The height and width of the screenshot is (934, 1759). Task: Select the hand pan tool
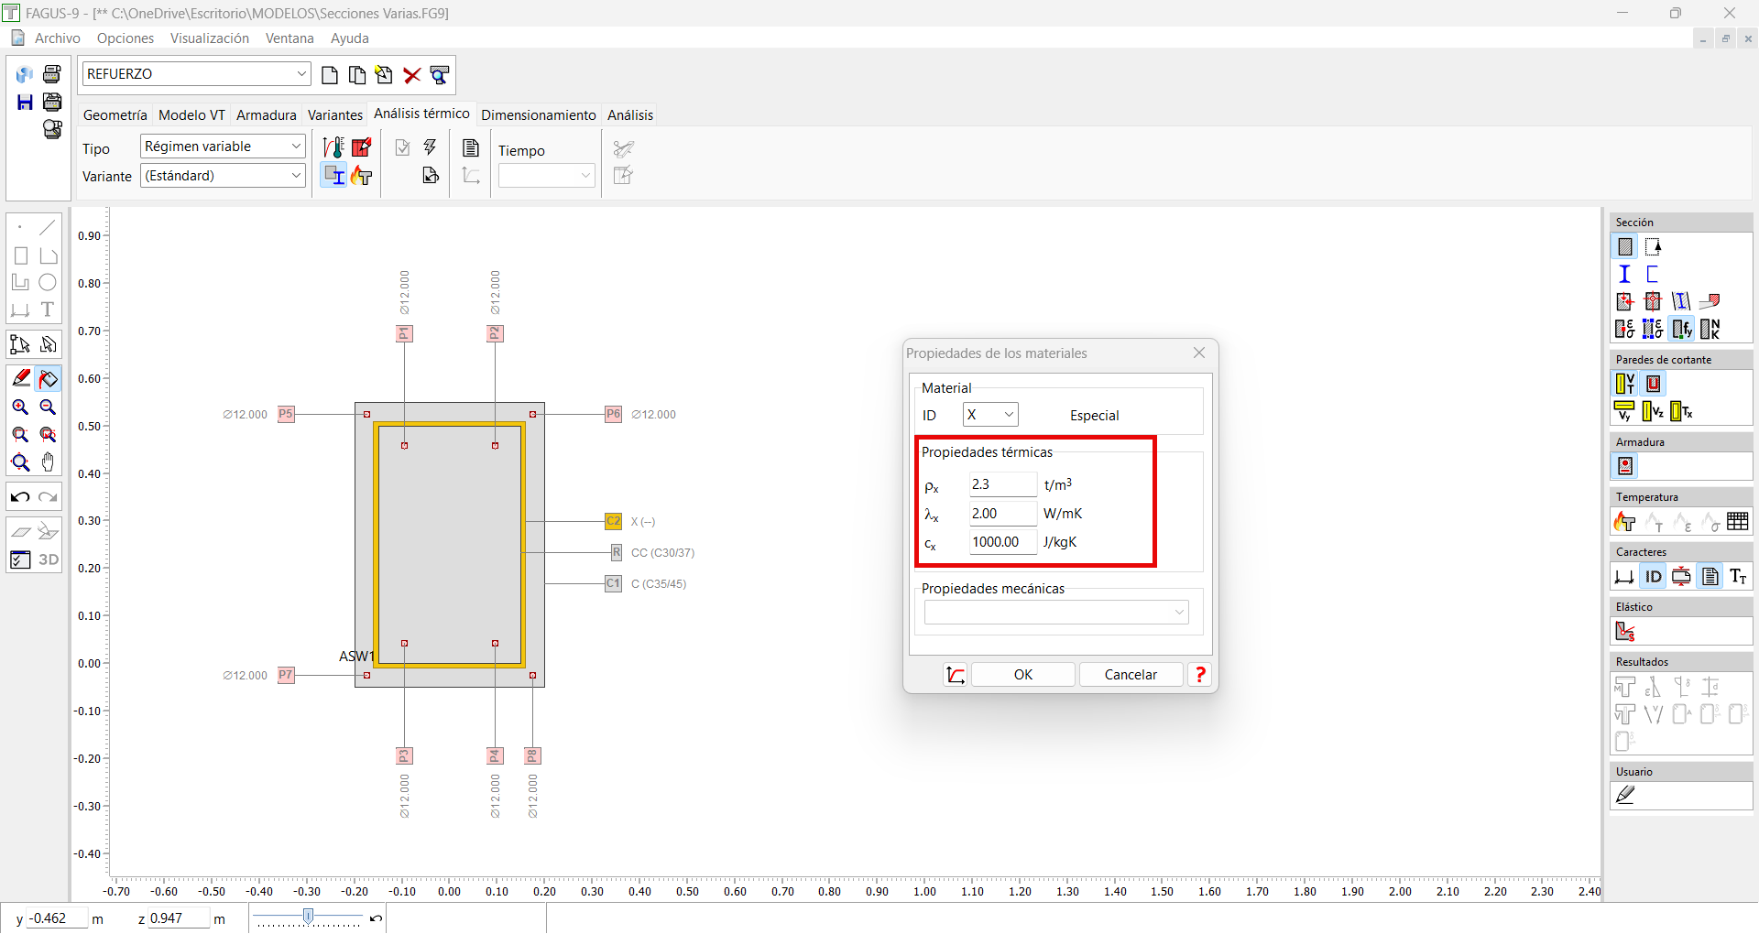[x=49, y=462]
